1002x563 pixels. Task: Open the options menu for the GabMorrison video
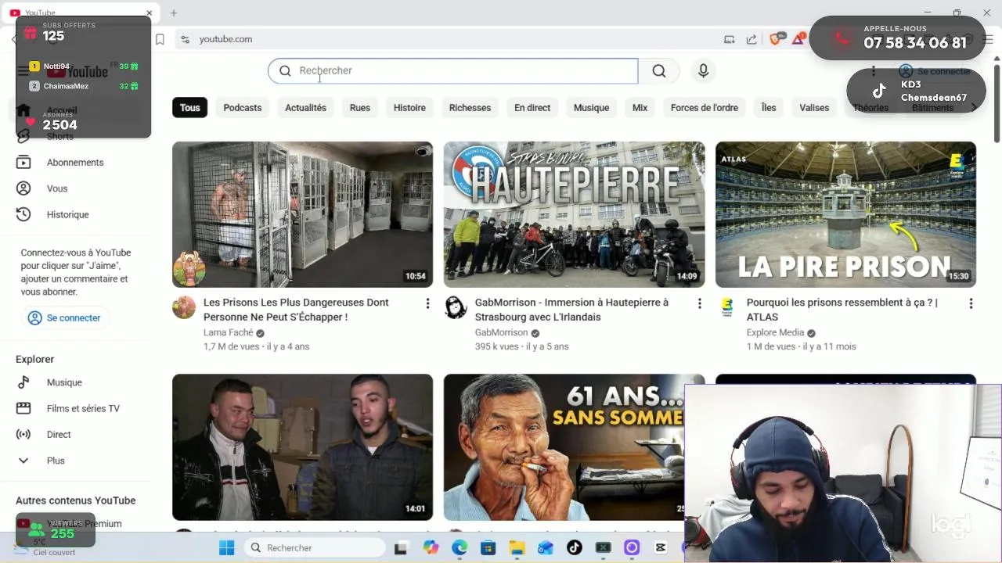click(x=699, y=303)
